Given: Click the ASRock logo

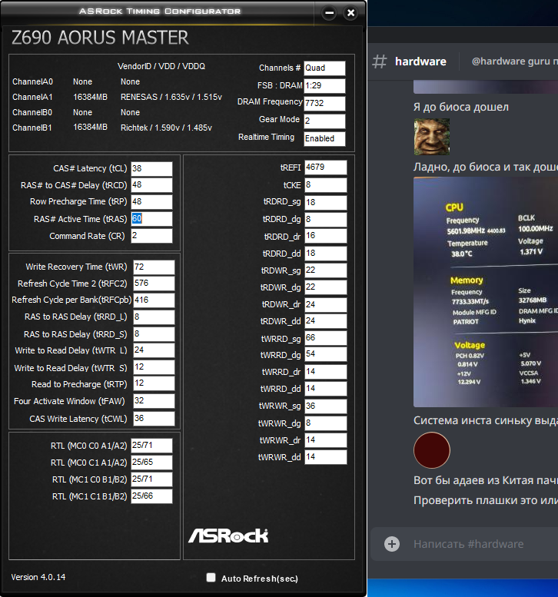Looking at the screenshot, I should click(x=228, y=536).
